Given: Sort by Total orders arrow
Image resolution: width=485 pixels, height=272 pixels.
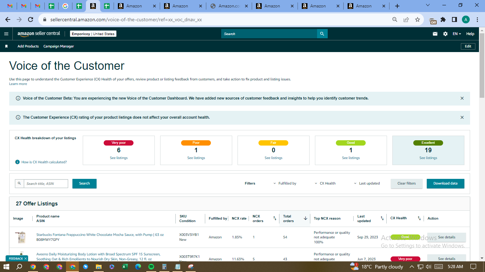Looking at the screenshot, I should [x=305, y=219].
